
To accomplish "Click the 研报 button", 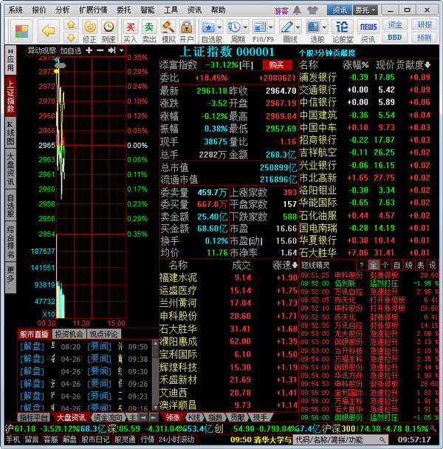I will click(x=425, y=24).
